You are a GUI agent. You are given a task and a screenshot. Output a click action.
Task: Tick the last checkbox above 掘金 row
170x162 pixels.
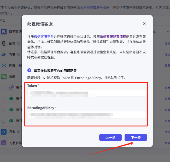coord(3,121)
